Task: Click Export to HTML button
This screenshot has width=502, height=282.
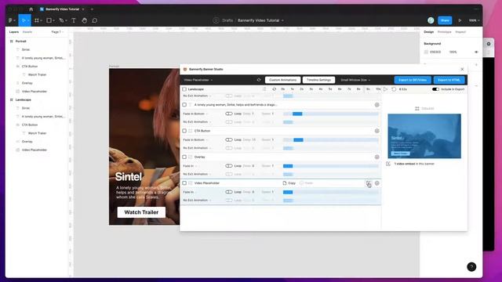Action: 449,80
